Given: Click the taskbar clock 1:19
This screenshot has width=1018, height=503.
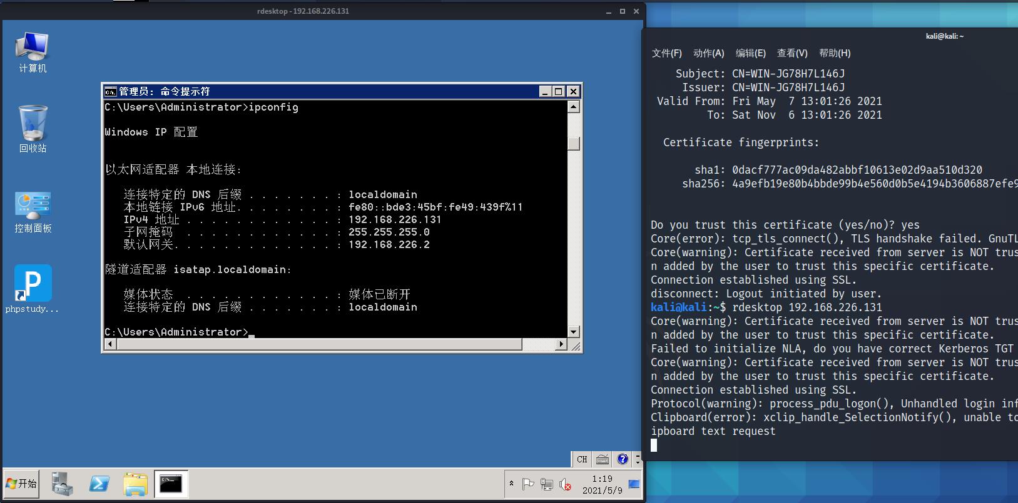Looking at the screenshot, I should click(602, 479).
